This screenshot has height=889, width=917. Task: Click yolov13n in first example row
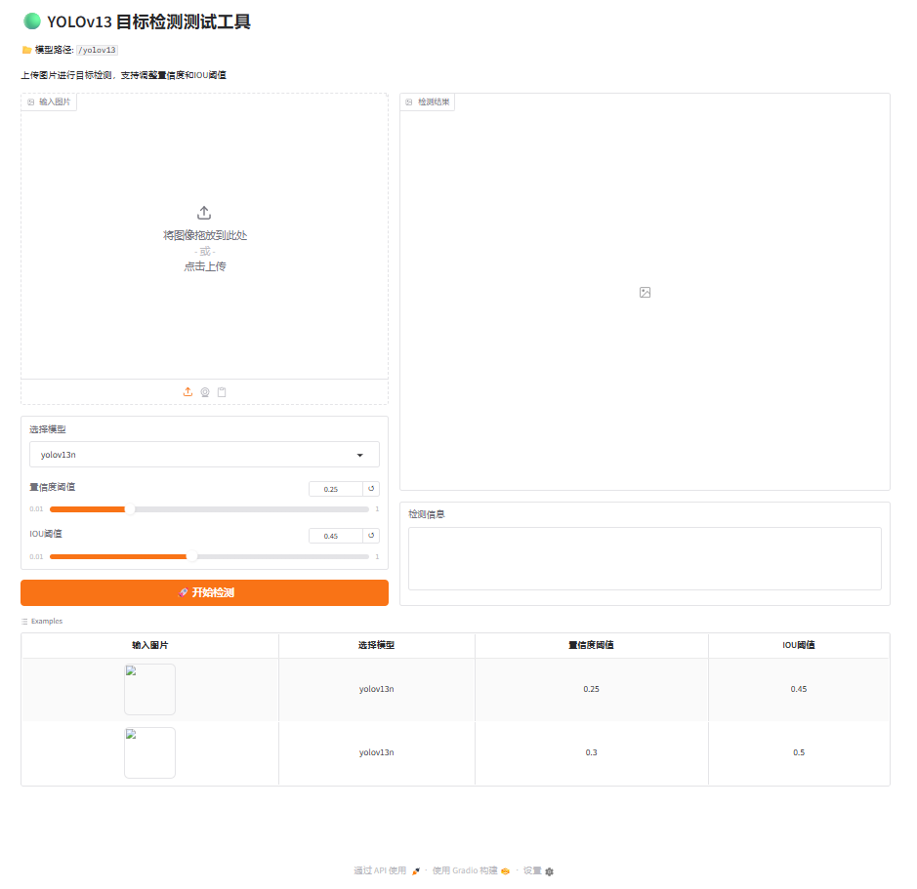coord(377,689)
